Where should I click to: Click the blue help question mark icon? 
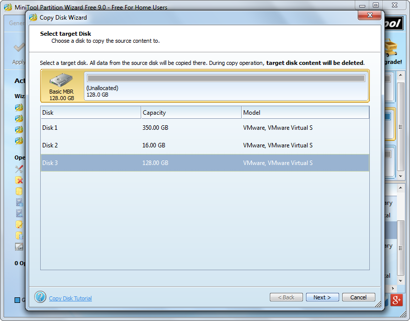pos(40,297)
